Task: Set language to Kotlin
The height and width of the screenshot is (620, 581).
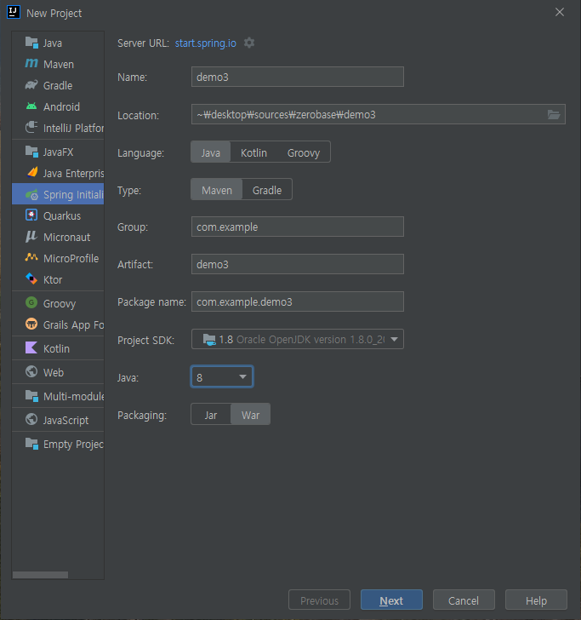Action: point(253,152)
